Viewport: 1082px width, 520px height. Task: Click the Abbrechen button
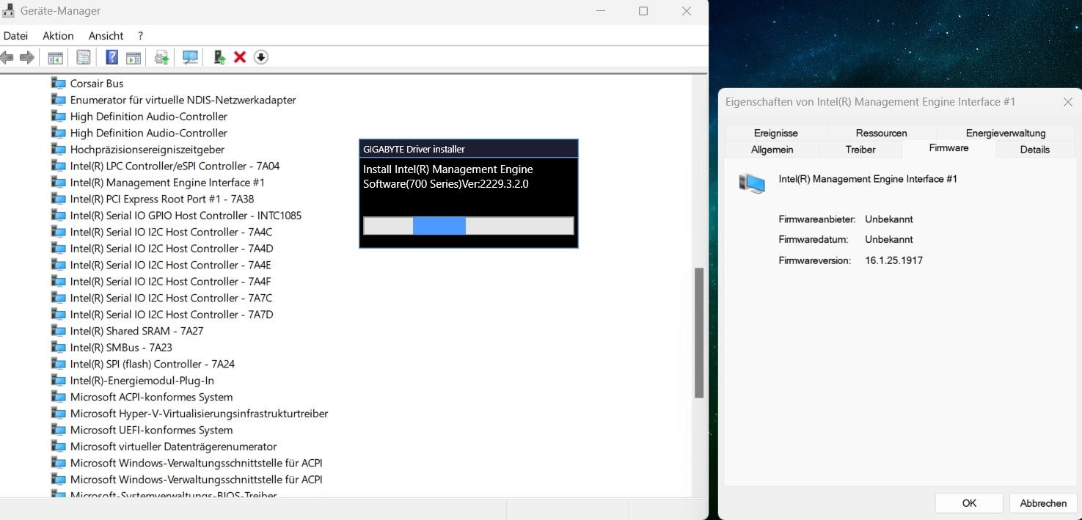point(1043,503)
